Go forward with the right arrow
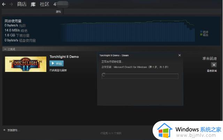The height and width of the screenshot is (140, 223). pyautogui.click(x=11, y=4)
